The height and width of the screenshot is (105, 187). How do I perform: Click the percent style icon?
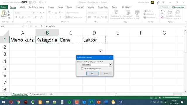tap(95, 17)
